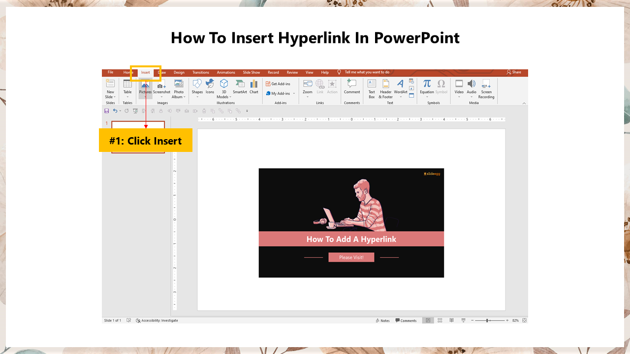Collapse the ribbon with the chevron
This screenshot has height=354, width=630.
[x=524, y=103]
